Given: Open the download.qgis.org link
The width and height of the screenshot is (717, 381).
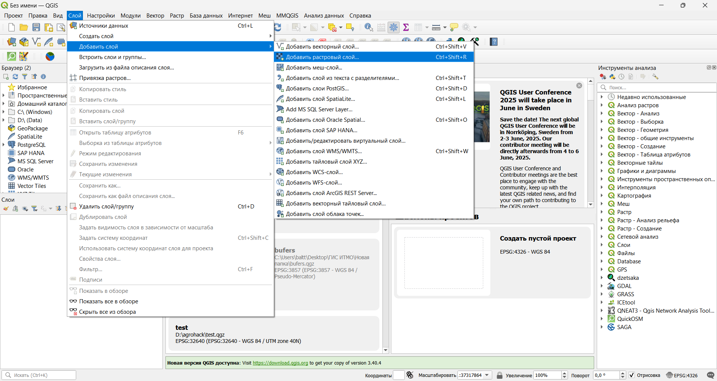Looking at the screenshot, I should tap(280, 363).
